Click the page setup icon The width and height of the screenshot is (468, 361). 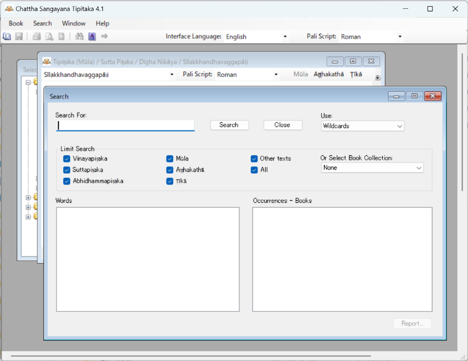[x=61, y=36]
